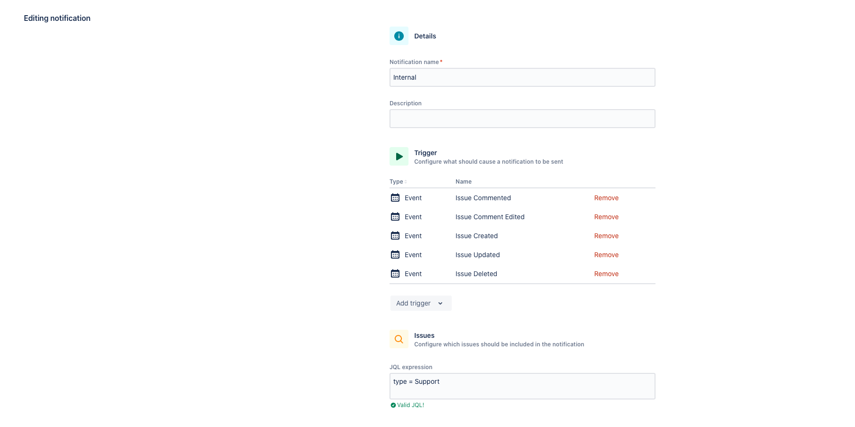Open the Add trigger dropdown
The image size is (855, 427).
(420, 303)
